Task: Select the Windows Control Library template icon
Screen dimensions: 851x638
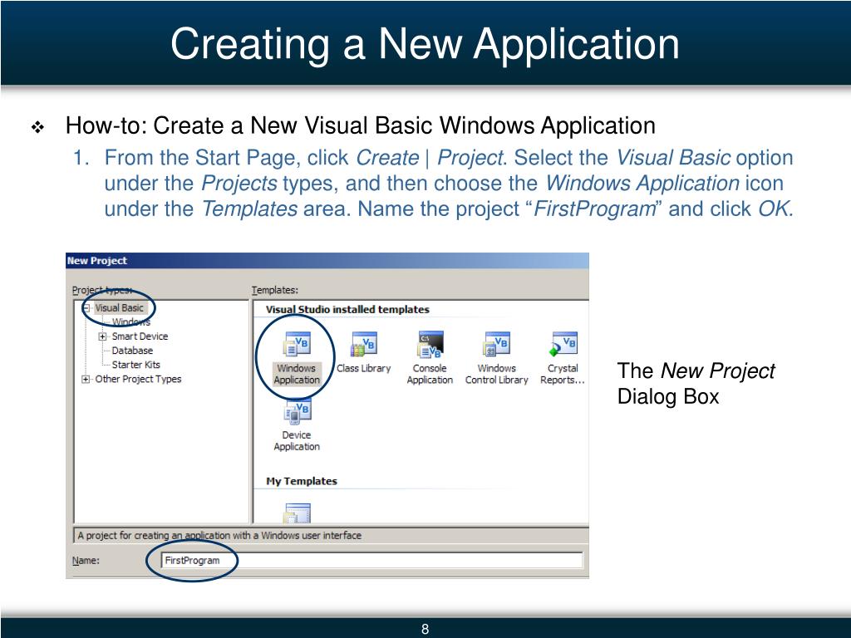Action: pos(497,344)
